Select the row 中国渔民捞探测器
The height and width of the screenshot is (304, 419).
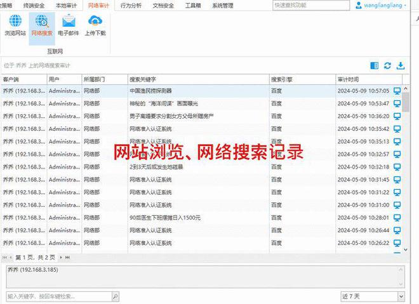pos(201,91)
